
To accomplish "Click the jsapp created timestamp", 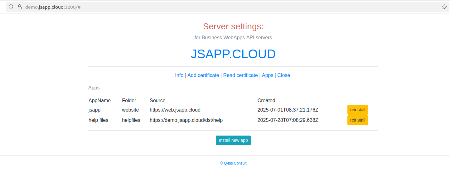I will tap(288, 110).
